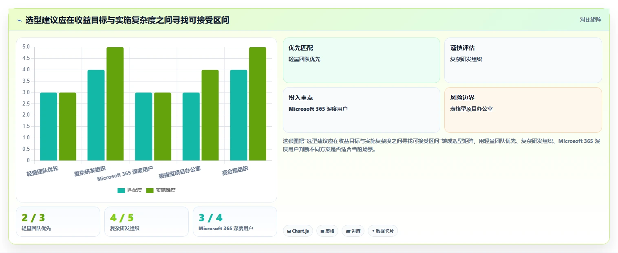Click the 4 / 5 stat card
618x253 pixels.
point(146,222)
